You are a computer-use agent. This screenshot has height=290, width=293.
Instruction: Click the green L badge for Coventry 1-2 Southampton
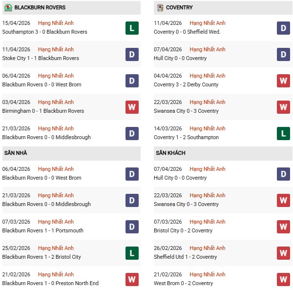click(x=284, y=133)
